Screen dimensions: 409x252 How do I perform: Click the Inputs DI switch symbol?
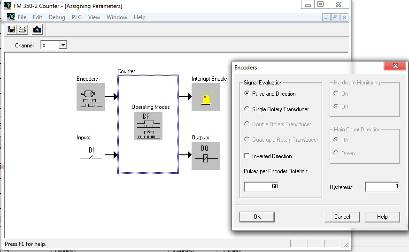pyautogui.click(x=91, y=154)
